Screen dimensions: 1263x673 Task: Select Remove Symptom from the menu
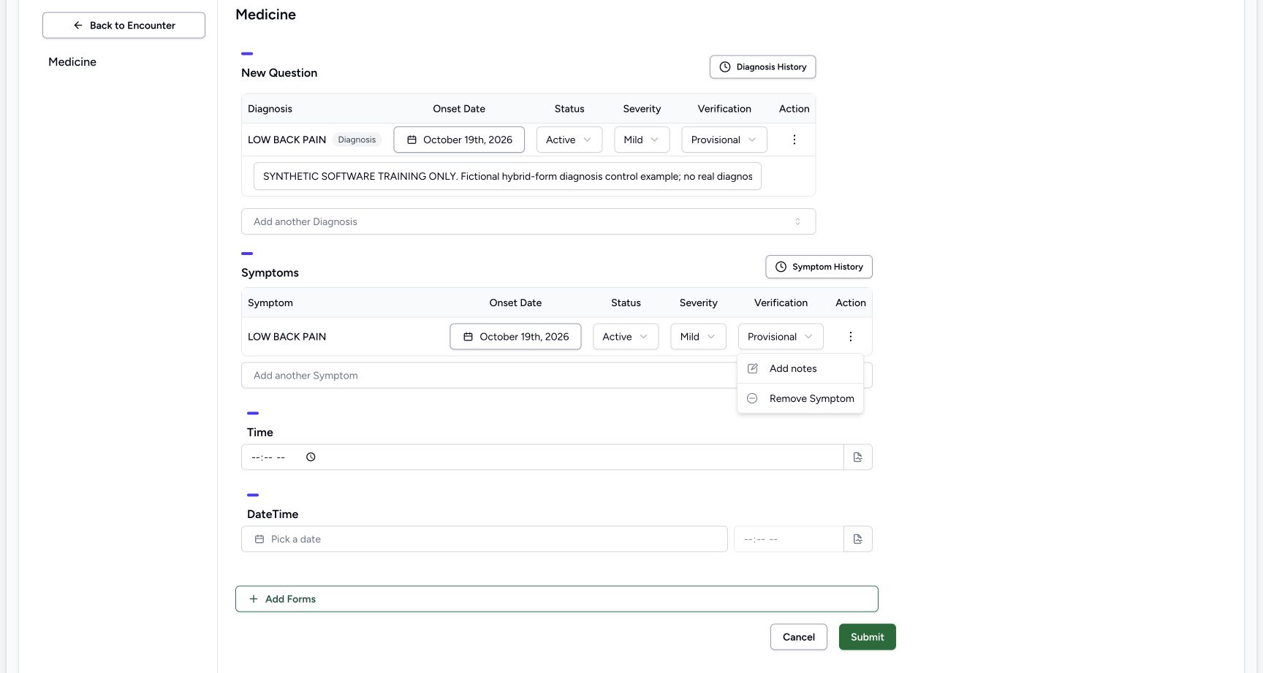pyautogui.click(x=800, y=399)
